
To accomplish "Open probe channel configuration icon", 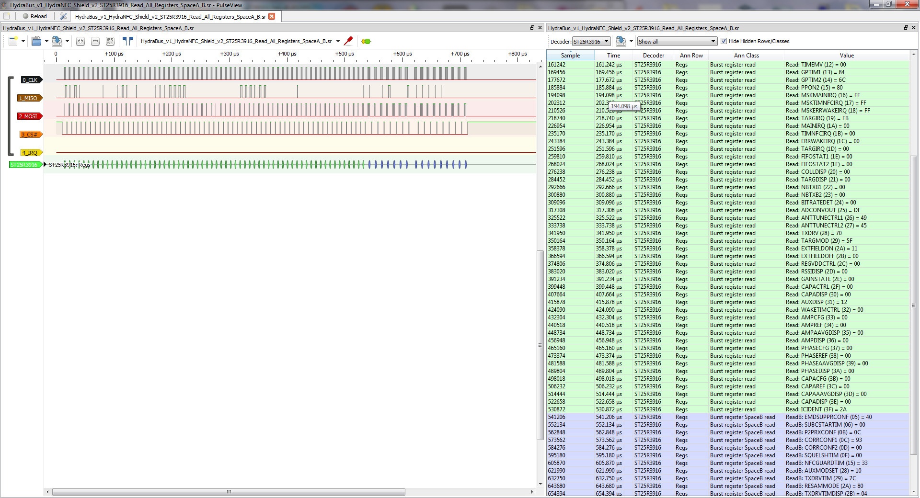I will pos(348,41).
